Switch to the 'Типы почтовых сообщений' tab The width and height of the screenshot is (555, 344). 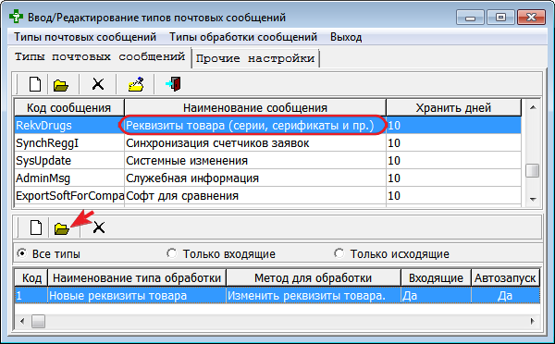tap(100, 56)
